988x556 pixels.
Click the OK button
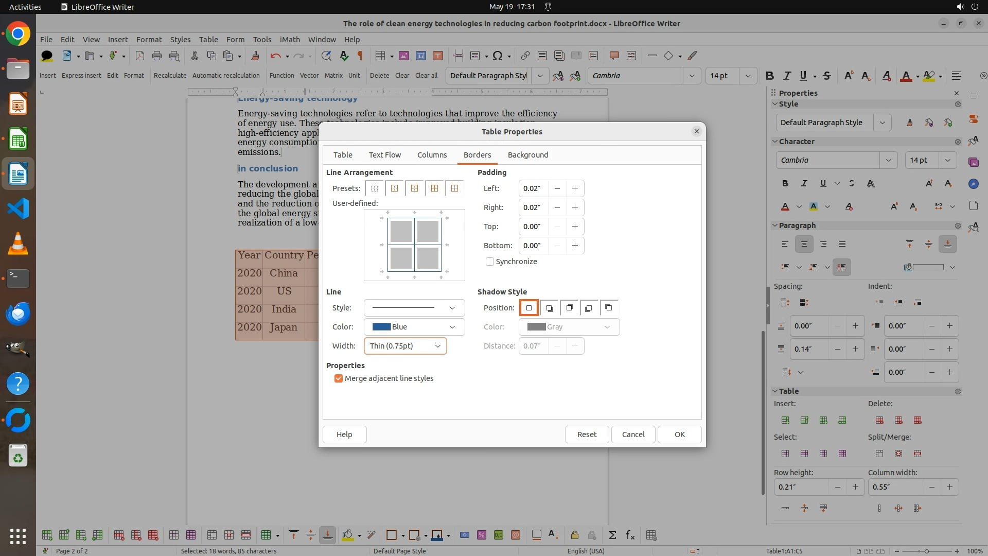(x=679, y=435)
